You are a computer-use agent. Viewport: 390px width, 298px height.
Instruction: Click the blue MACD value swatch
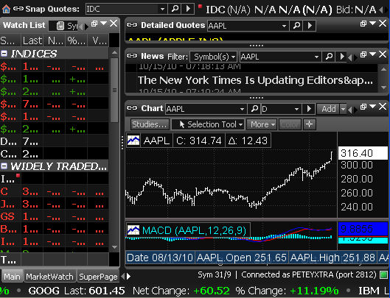pyautogui.click(x=363, y=229)
